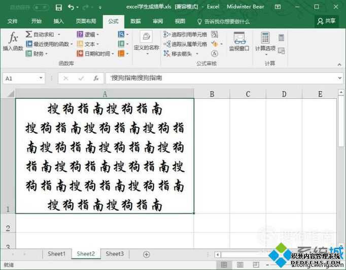The image size is (346, 270).
Task: Open Math and Trig functions icon
Action: click(121, 44)
